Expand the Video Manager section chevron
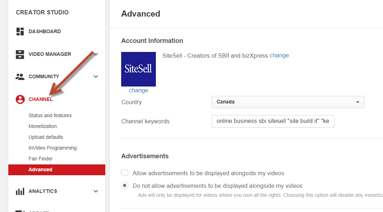Screen dimensions: 383x212 click(96, 54)
